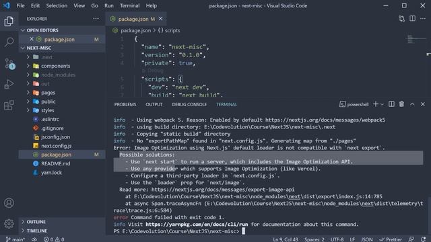Collapse the Open Editors section
This screenshot has width=431, height=242.
(x=62, y=30)
